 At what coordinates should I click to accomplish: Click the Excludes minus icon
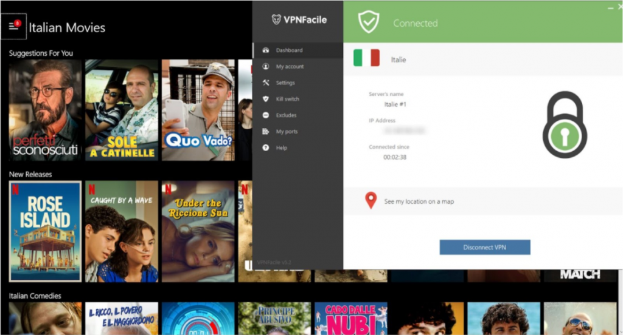(266, 115)
